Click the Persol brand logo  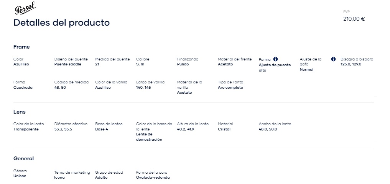[x=25, y=8]
